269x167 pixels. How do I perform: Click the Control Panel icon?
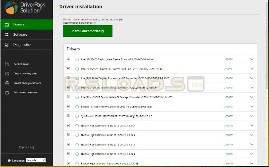pos(7,64)
